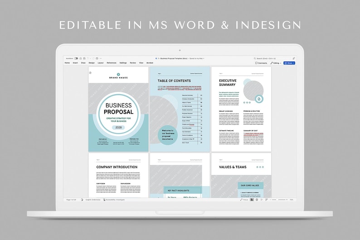Toggle the AutoSave switch
Screen dimensions: 360x240
(x=76, y=58)
